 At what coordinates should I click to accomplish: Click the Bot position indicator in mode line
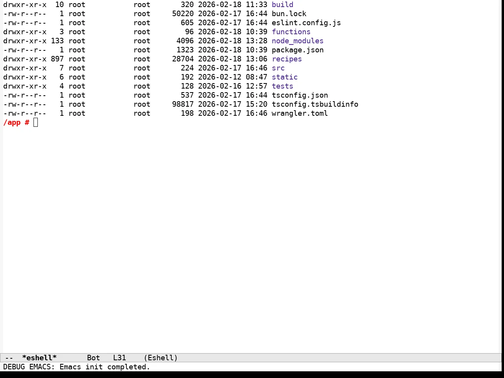point(93,358)
